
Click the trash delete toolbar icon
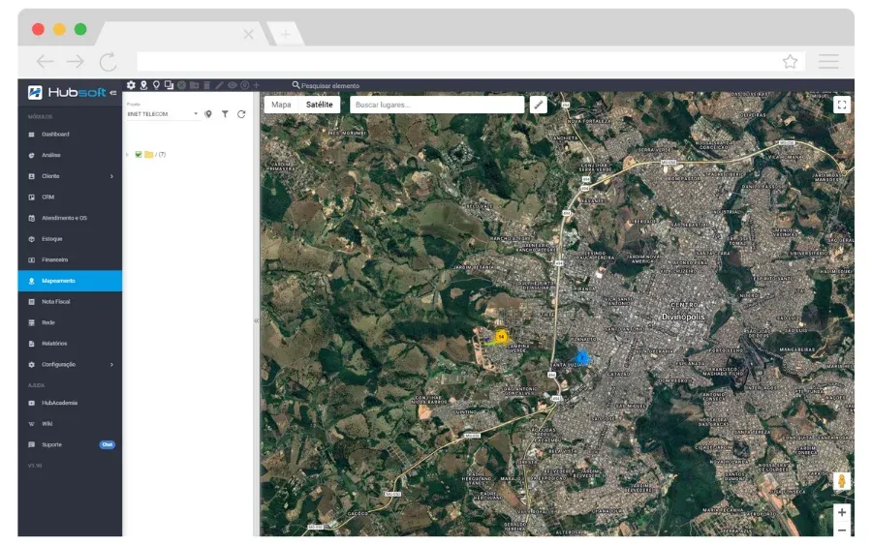[207, 85]
